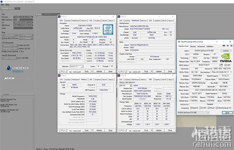Click To Clipboard button in Cinebench

tap(26, 35)
